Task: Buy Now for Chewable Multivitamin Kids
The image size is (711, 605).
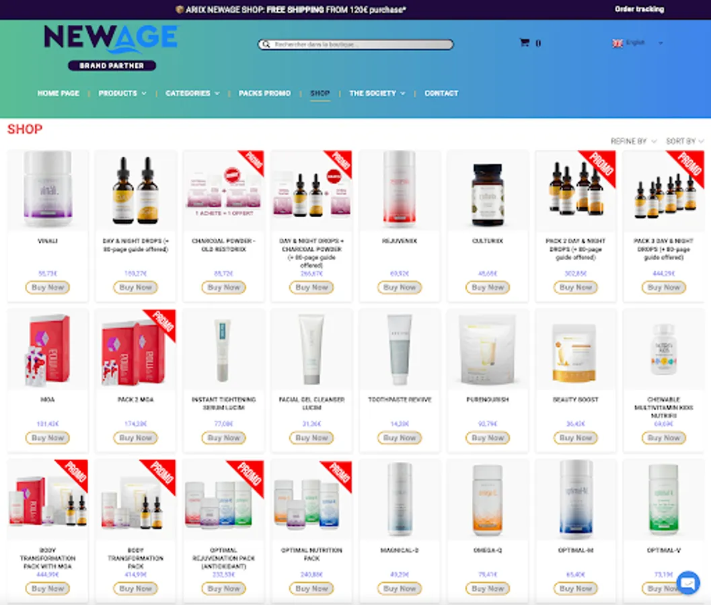Action: point(663,438)
